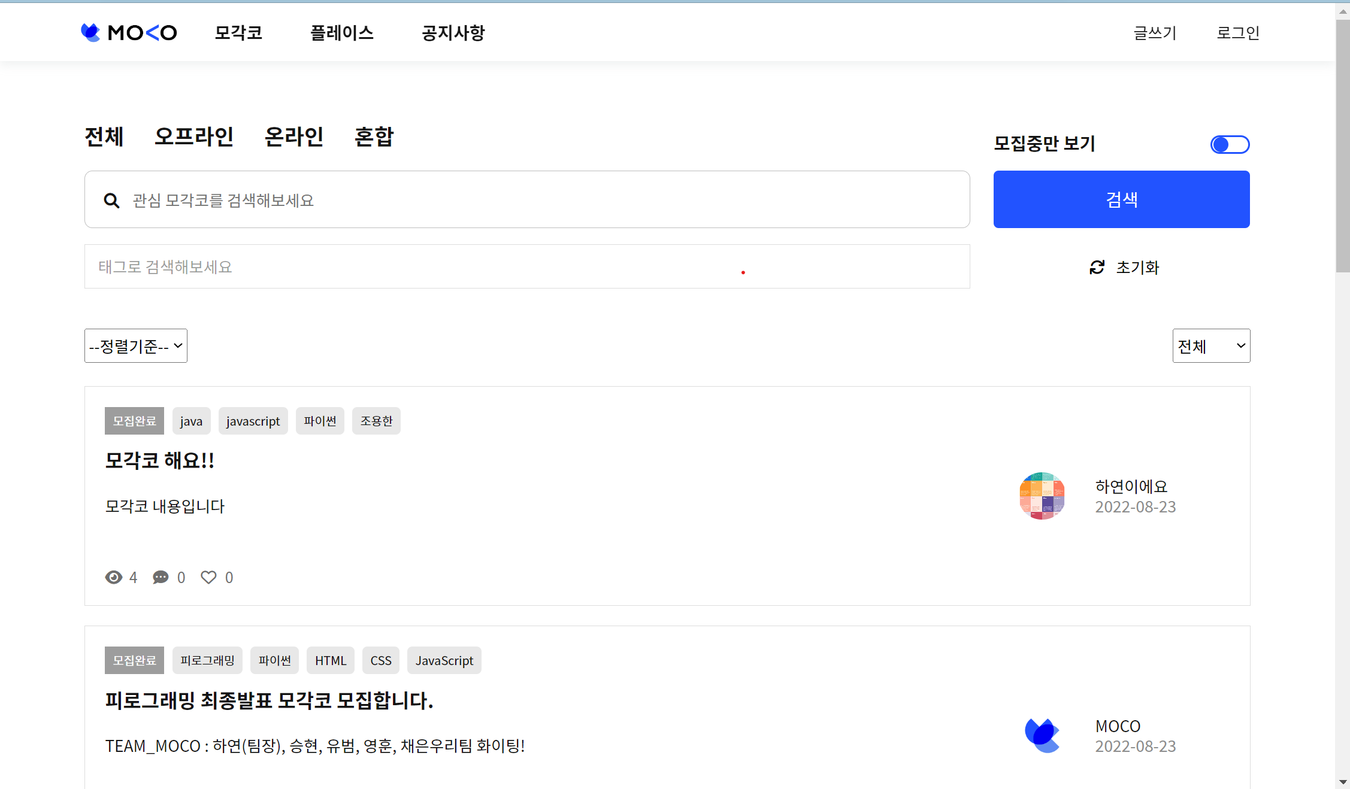Click the page's vertical scrollbar thumb
The height and width of the screenshot is (789, 1350).
click(x=1342, y=147)
